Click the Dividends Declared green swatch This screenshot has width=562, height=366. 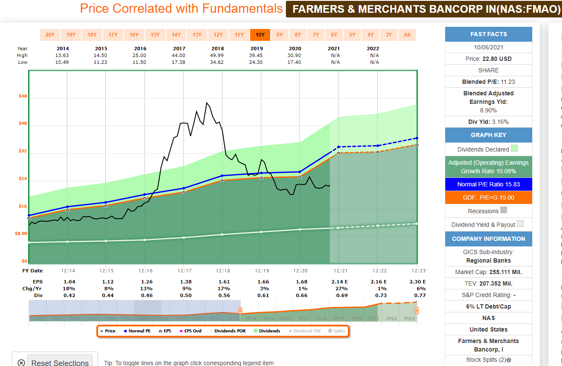[514, 149]
